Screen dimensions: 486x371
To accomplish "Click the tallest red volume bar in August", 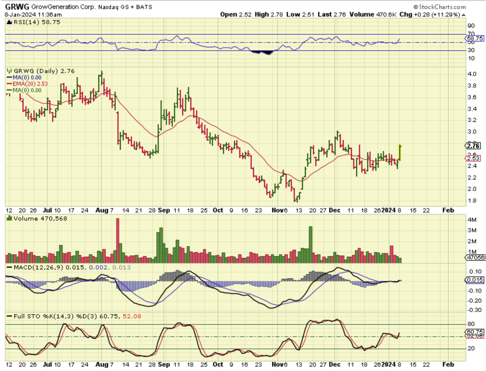I will pos(118,241).
